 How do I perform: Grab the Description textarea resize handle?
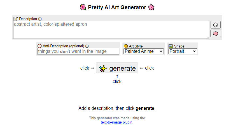[x=207, y=37]
